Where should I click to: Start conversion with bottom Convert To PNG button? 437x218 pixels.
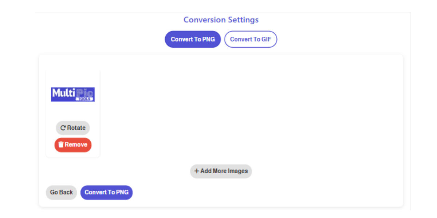pyautogui.click(x=107, y=193)
